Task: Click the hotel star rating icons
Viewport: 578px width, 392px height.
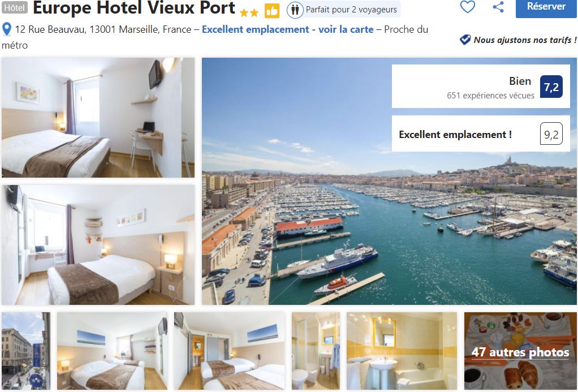Action: [249, 13]
